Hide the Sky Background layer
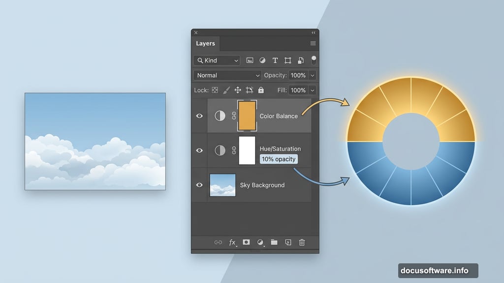Image resolution: width=504 pixels, height=283 pixels. 199,185
